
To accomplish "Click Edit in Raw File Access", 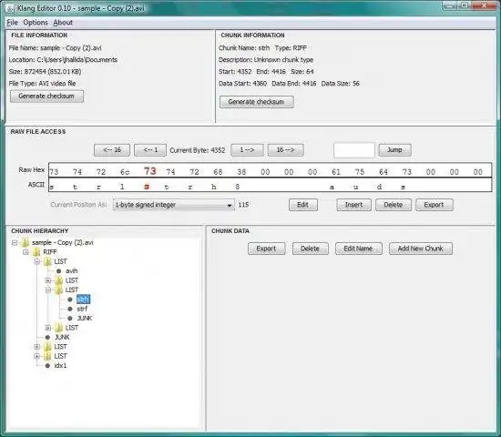I will click(x=303, y=205).
